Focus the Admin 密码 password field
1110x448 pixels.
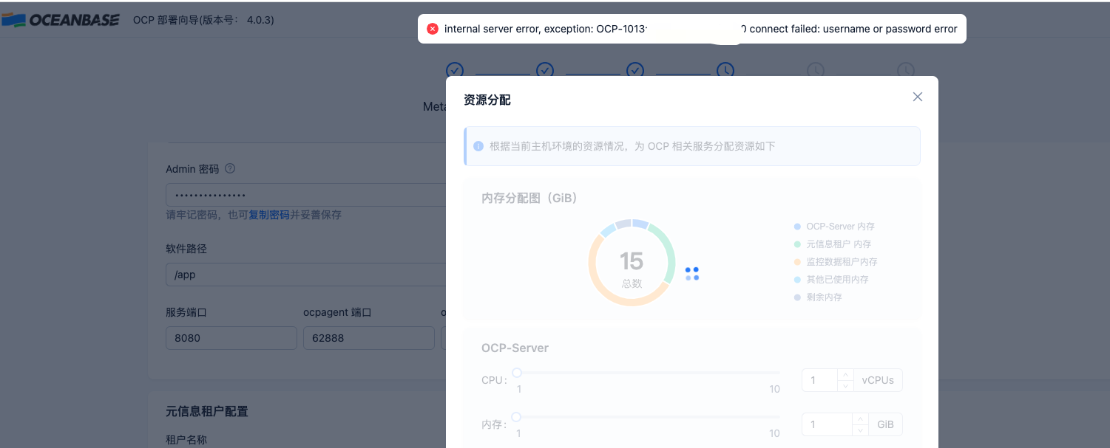(305, 195)
